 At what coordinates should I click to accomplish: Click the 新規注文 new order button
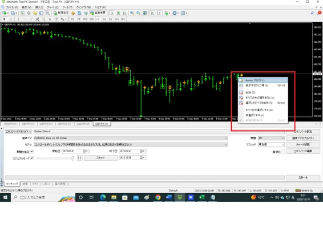click(x=61, y=13)
